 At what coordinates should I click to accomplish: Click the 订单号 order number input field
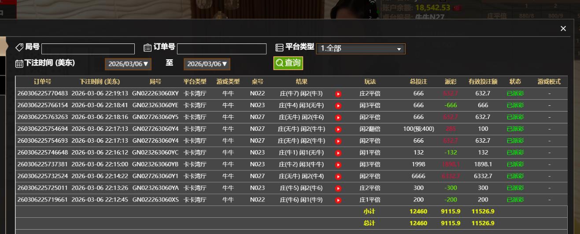coord(222,49)
